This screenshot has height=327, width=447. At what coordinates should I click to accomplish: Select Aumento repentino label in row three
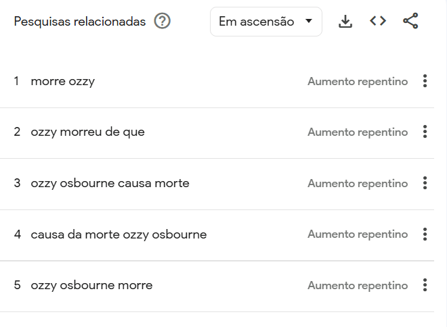[358, 183]
